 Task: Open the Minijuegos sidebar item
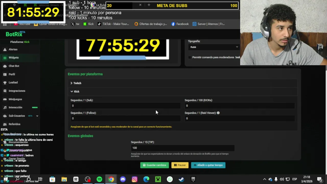pos(15,99)
